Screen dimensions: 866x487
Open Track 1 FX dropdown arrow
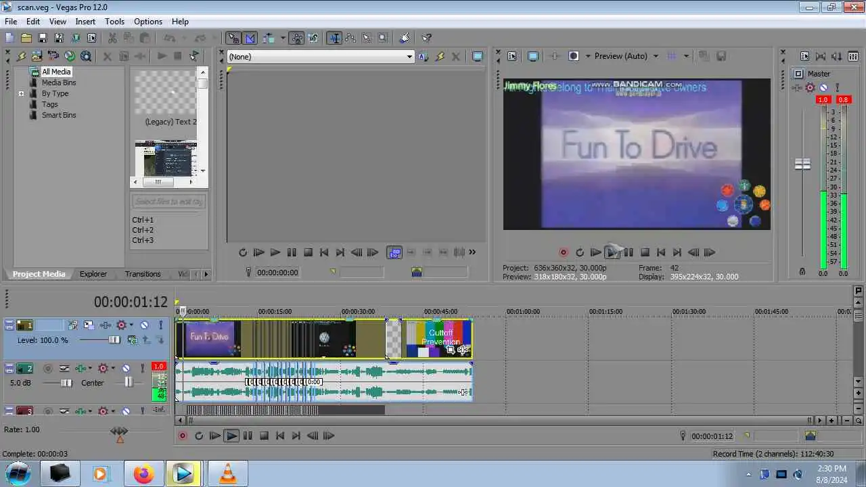(x=131, y=325)
